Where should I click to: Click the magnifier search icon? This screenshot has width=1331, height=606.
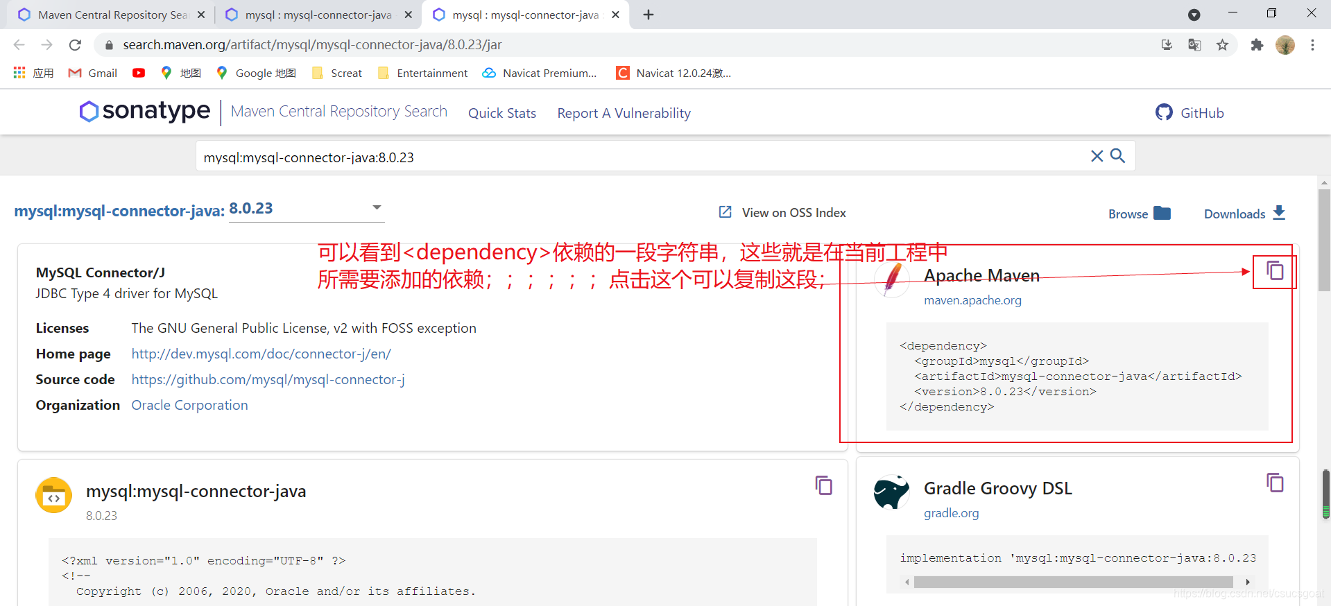1117,156
